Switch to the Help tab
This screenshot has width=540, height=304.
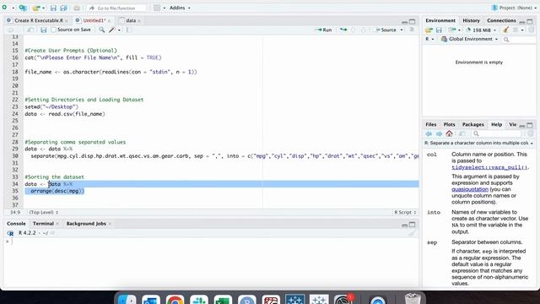[x=496, y=124]
